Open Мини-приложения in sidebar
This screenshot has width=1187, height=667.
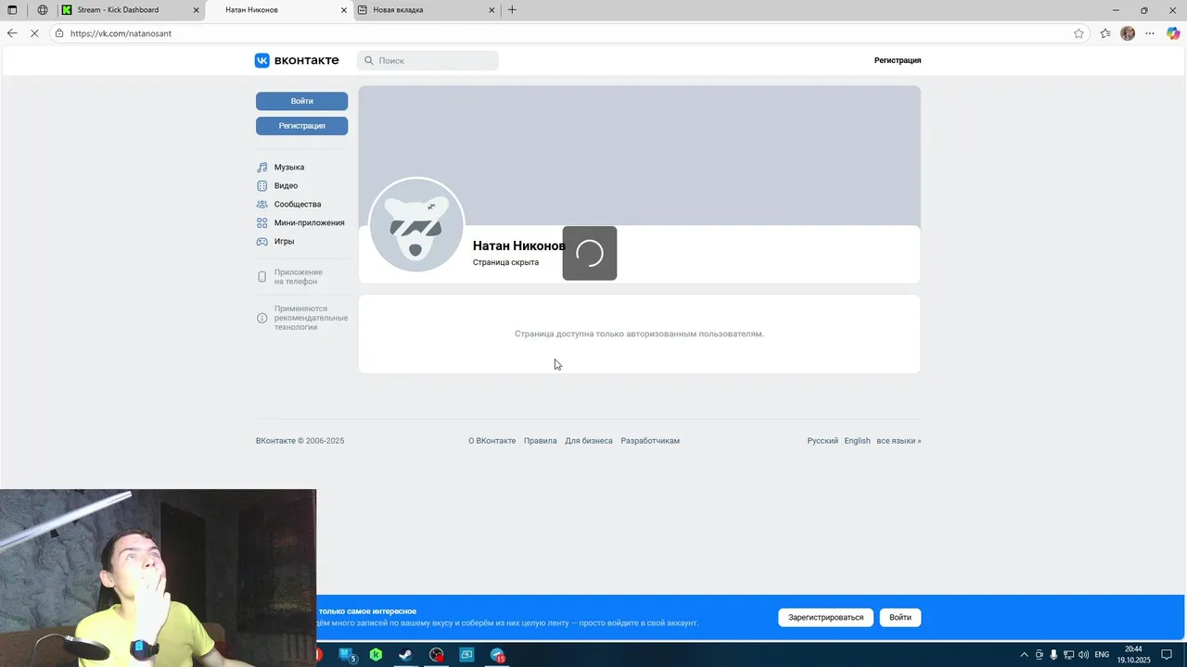pyautogui.click(x=300, y=223)
